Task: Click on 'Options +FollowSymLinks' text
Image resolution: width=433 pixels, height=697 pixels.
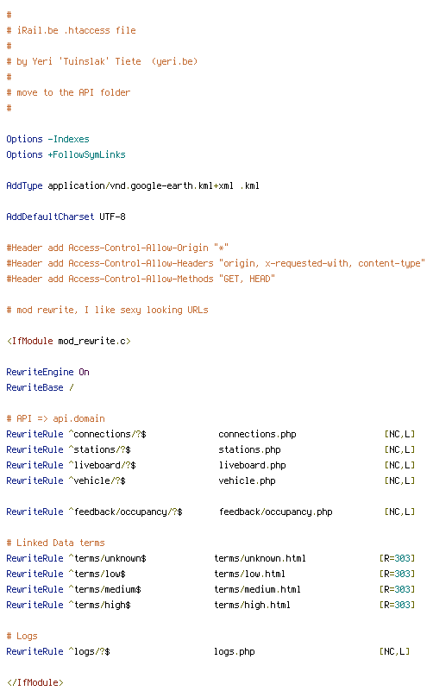Action: [66, 154]
